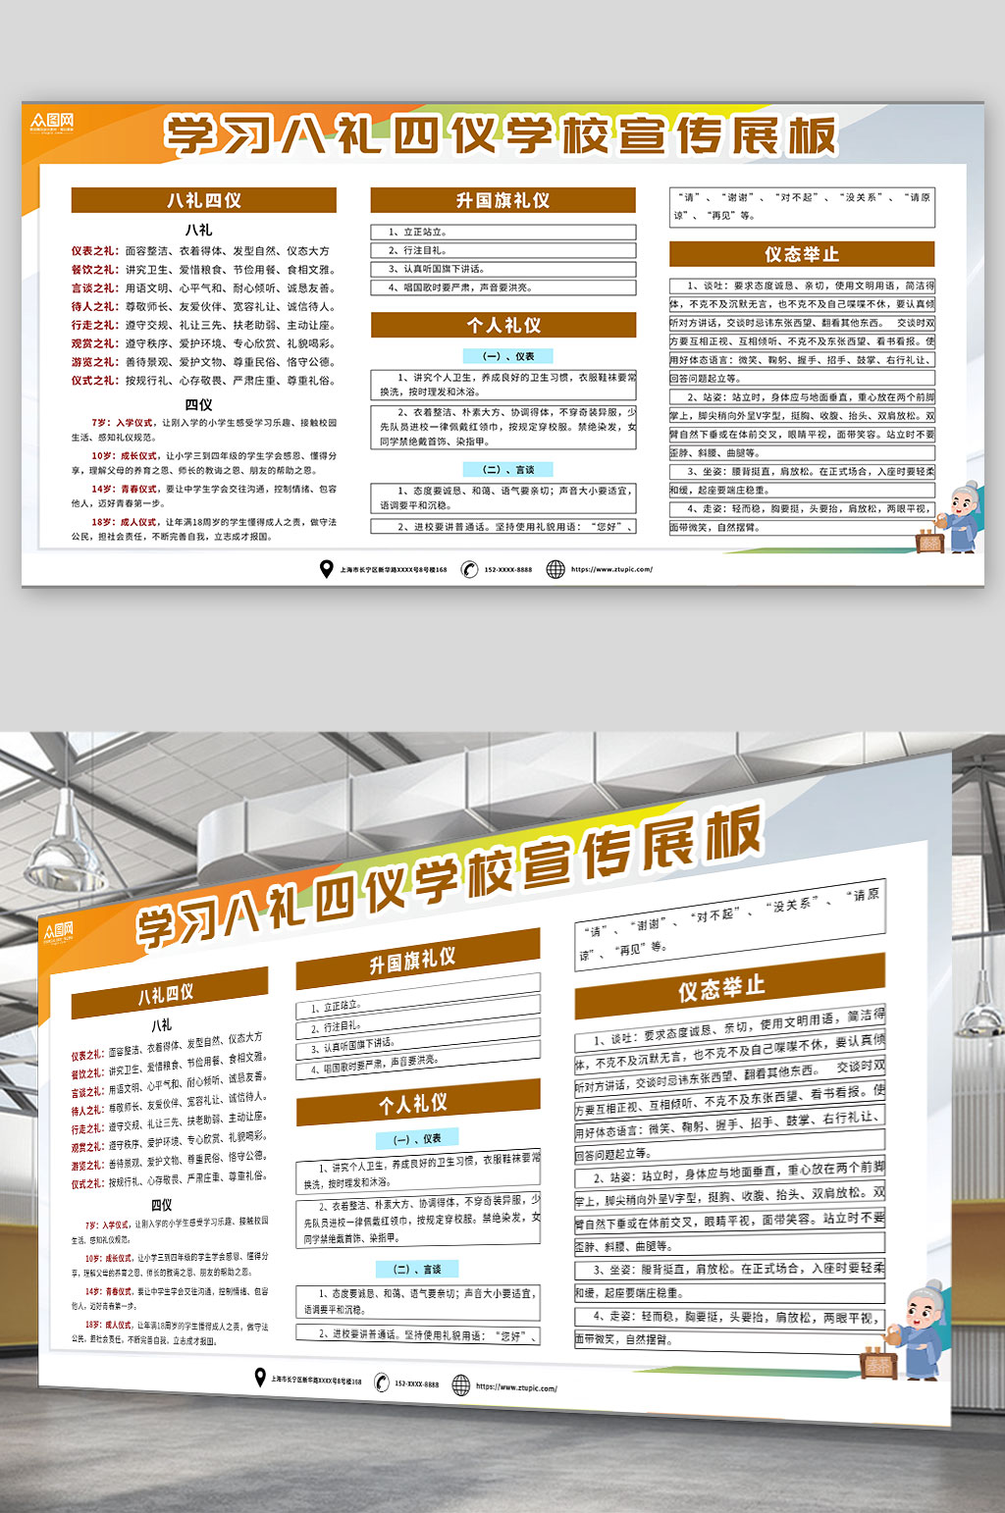Click the (二)、言谈 blue label on the upper poster
The image size is (1005, 1513).
(508, 469)
